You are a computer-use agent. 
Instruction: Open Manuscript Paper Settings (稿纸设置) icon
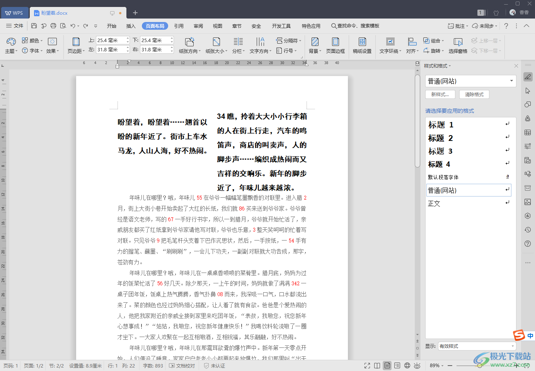coord(362,42)
